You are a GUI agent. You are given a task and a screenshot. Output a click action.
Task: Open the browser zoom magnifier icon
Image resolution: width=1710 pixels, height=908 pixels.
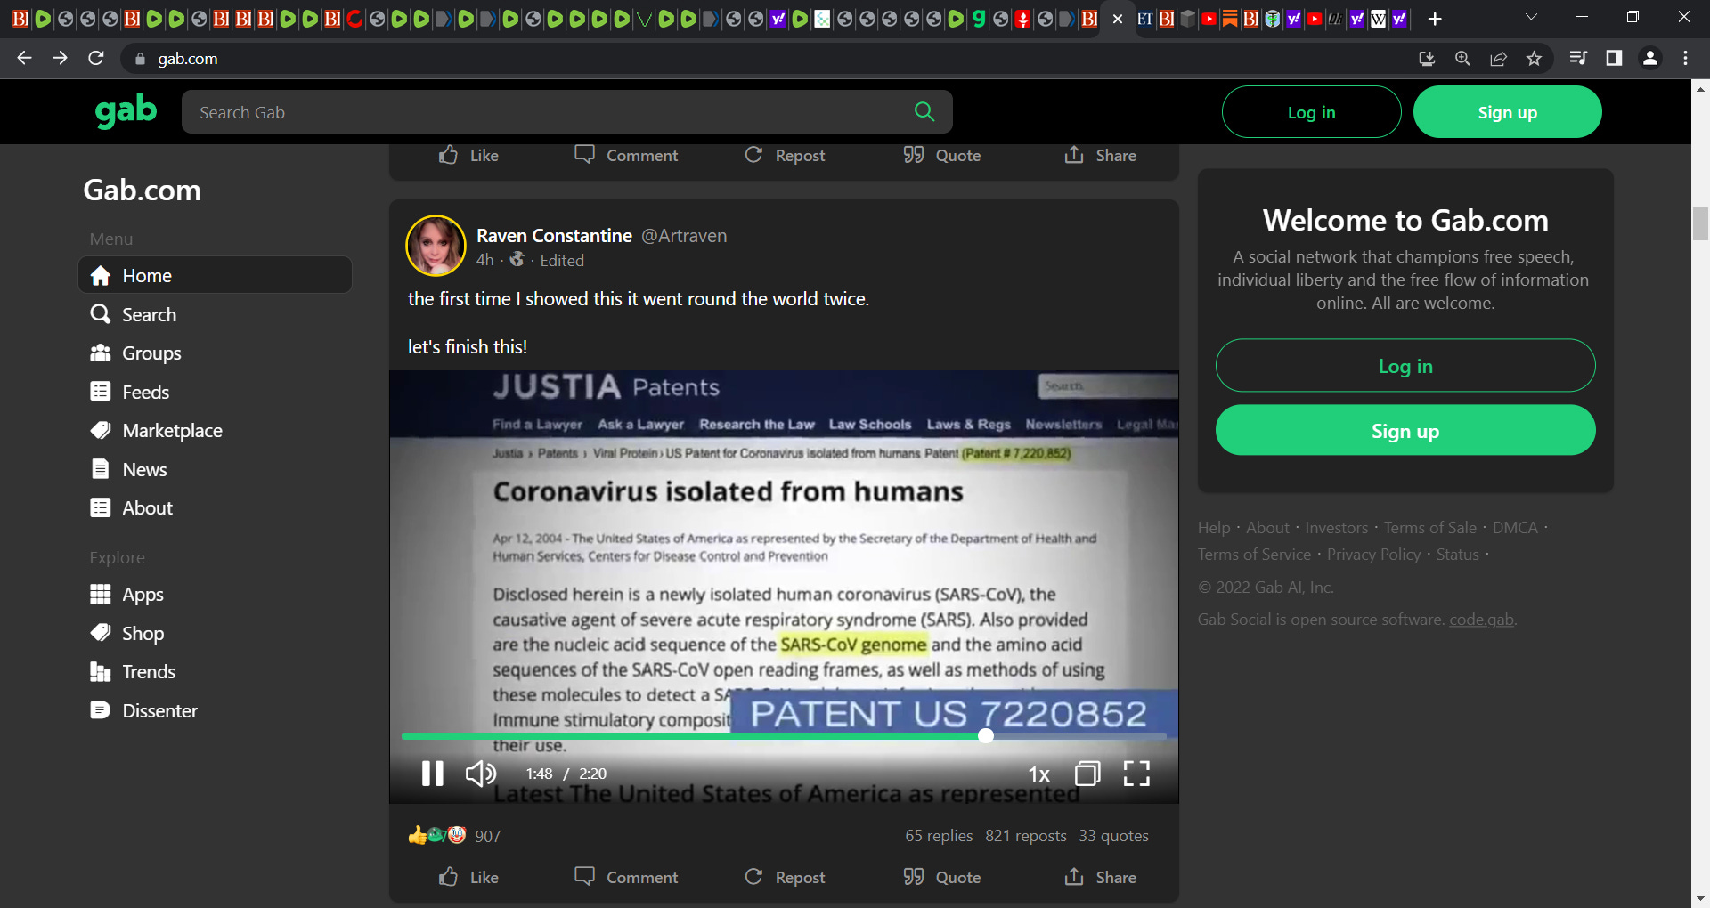[x=1462, y=58]
